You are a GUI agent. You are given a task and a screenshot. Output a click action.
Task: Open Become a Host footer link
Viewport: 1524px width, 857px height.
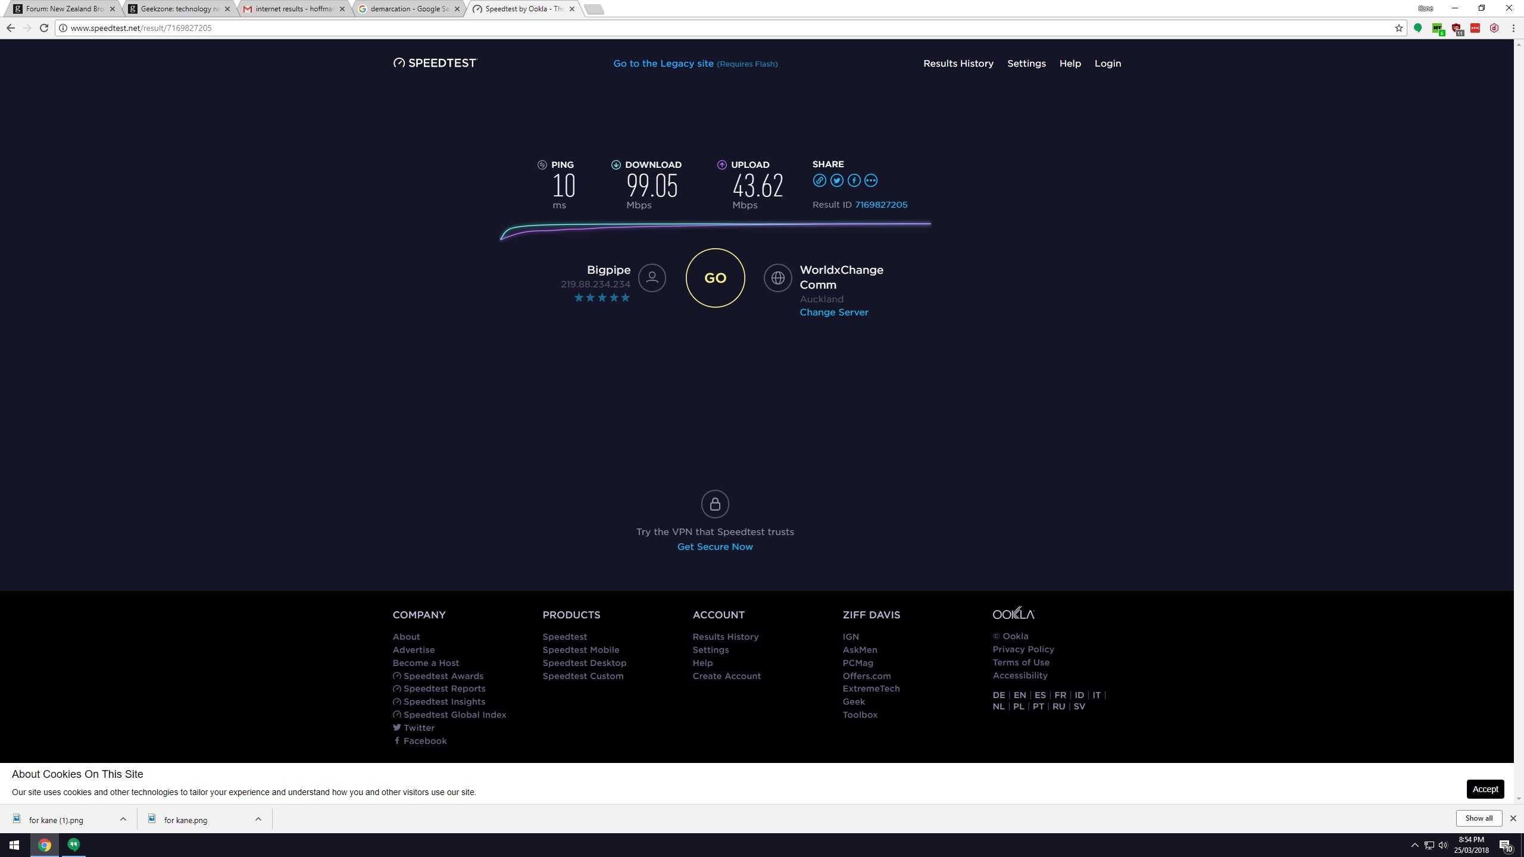tap(426, 663)
